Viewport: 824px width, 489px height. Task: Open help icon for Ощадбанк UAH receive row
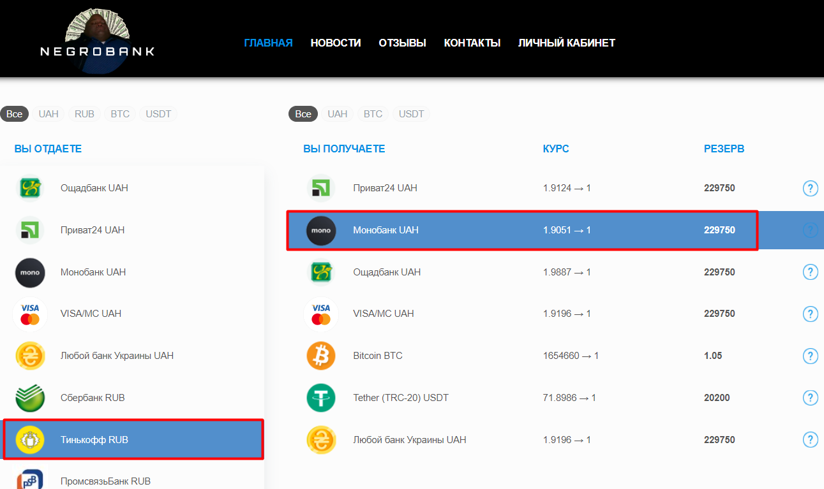click(x=810, y=272)
